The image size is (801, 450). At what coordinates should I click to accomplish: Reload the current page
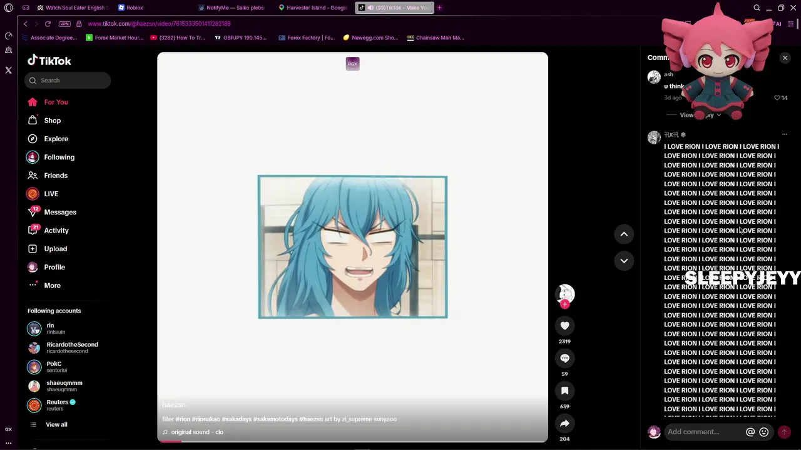pyautogui.click(x=48, y=24)
